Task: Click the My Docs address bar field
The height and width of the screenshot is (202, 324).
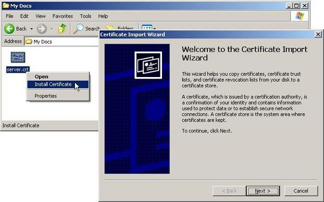Action: pos(62,41)
